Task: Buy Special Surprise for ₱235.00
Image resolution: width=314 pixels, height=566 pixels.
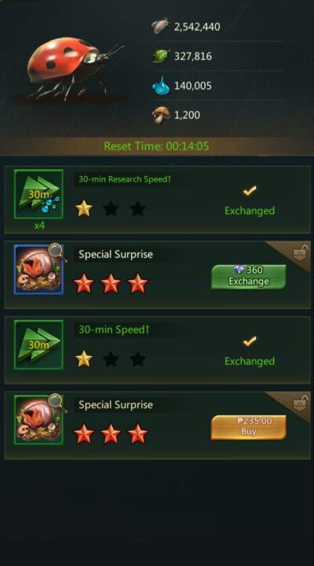Action: click(248, 428)
